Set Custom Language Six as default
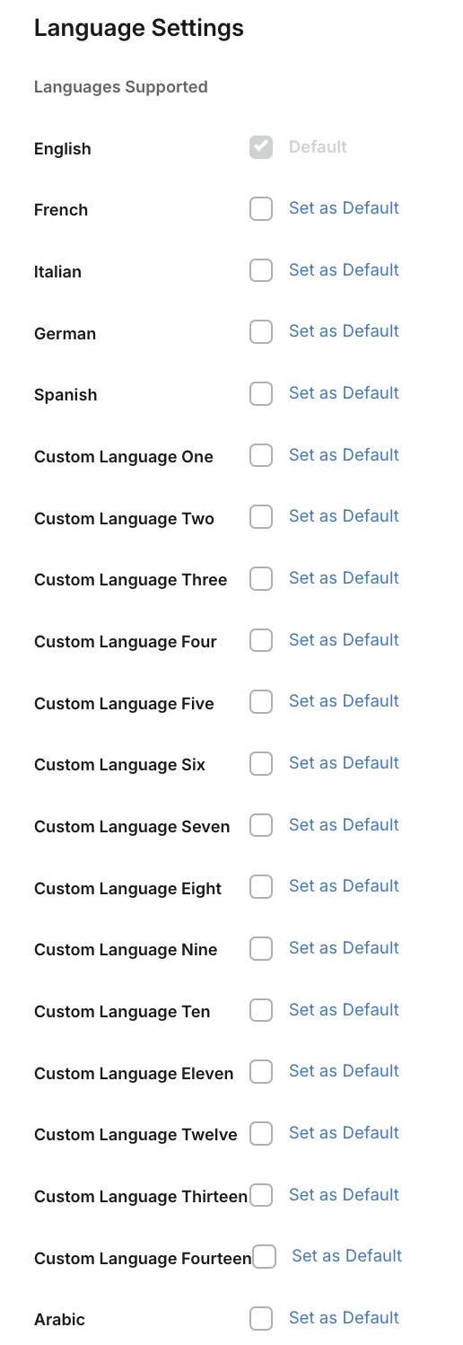 (x=344, y=763)
